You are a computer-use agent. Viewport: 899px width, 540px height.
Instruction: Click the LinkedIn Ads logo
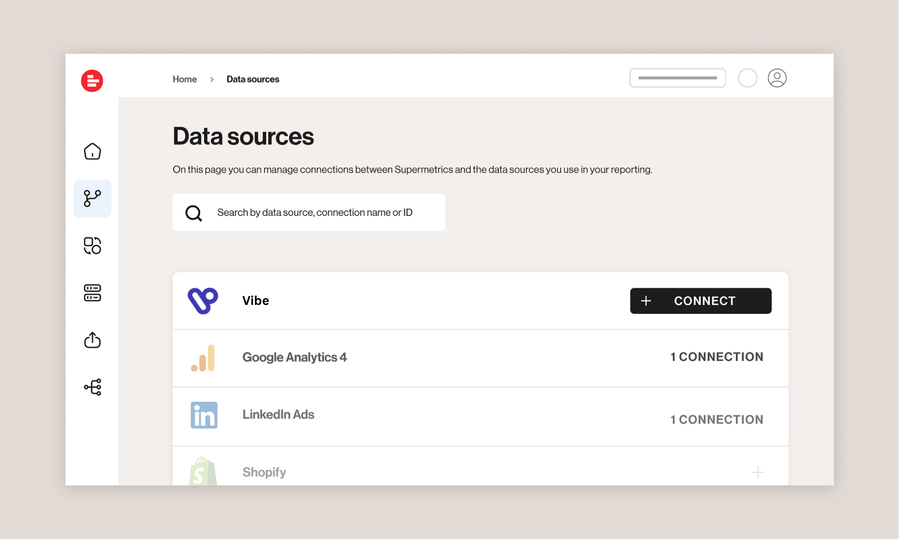point(204,415)
